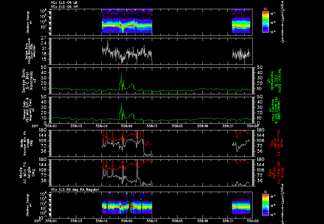Click first data segment of 85 deg PA spectrogram
The width and height of the screenshot is (324, 224).
tap(127, 203)
